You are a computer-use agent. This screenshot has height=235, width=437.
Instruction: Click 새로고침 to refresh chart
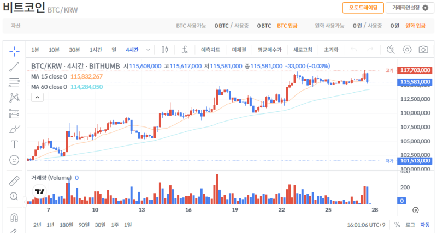(303, 50)
